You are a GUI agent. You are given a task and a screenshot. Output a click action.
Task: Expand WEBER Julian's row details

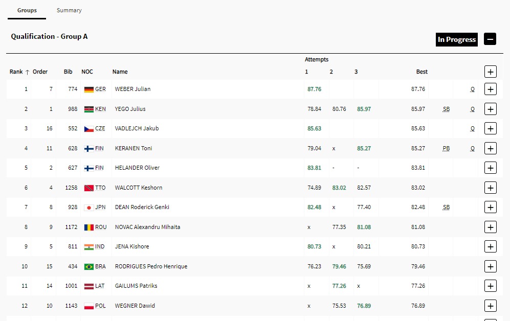pyautogui.click(x=490, y=89)
